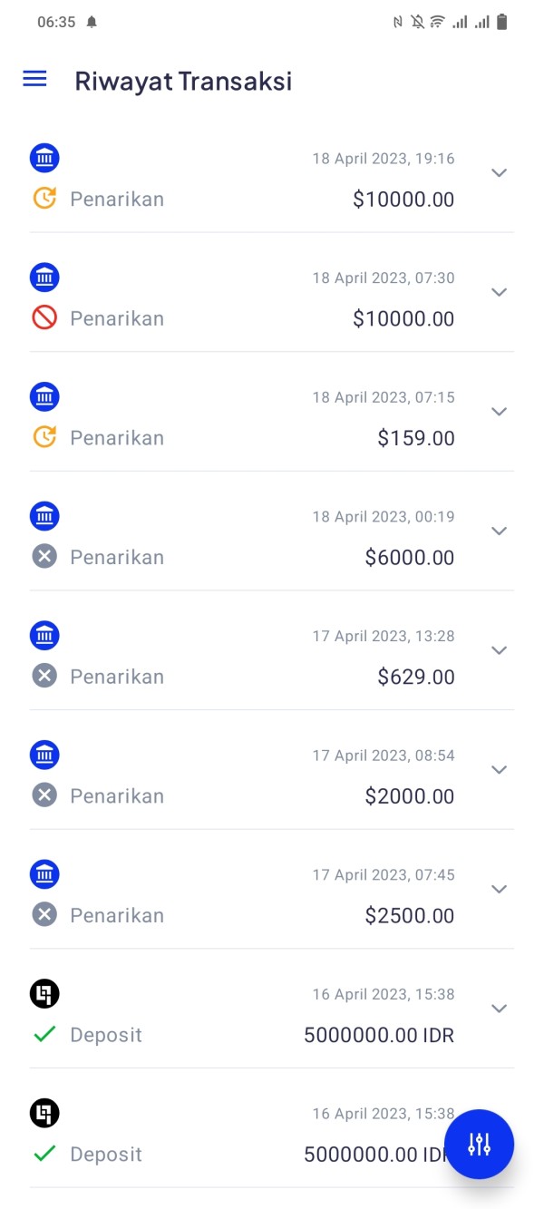The height and width of the screenshot is (1209, 544).
Task: Expand the 16 April deposit with chevron
Action: (499, 1009)
